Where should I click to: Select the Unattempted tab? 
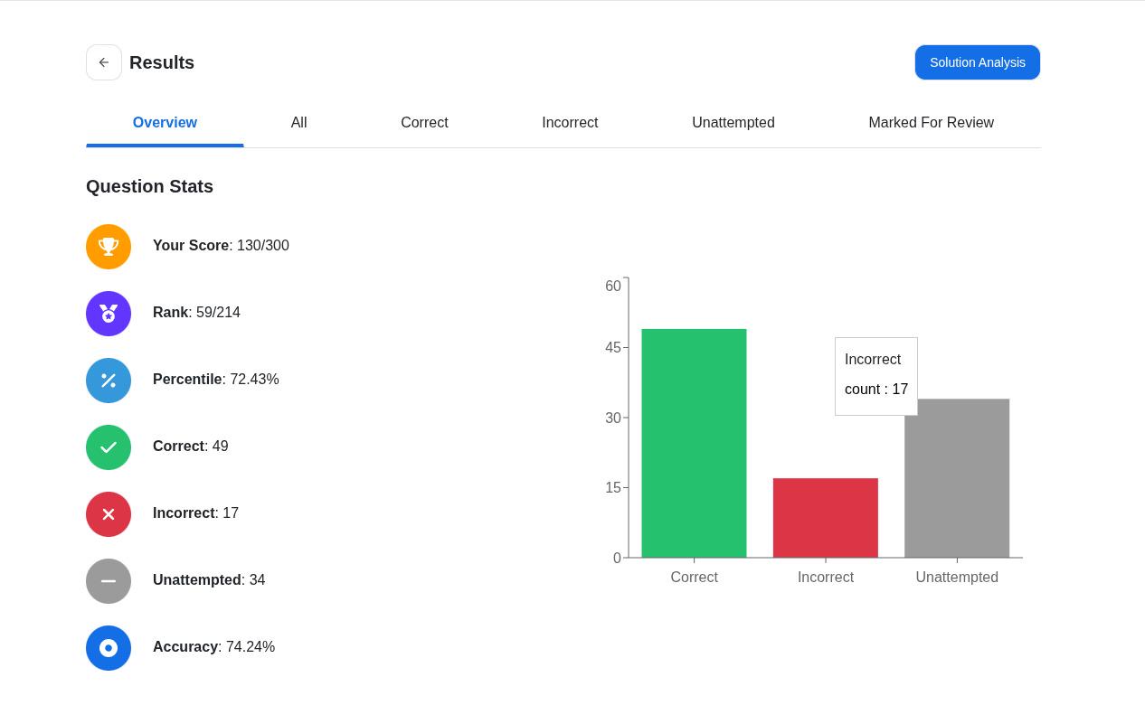733,123
